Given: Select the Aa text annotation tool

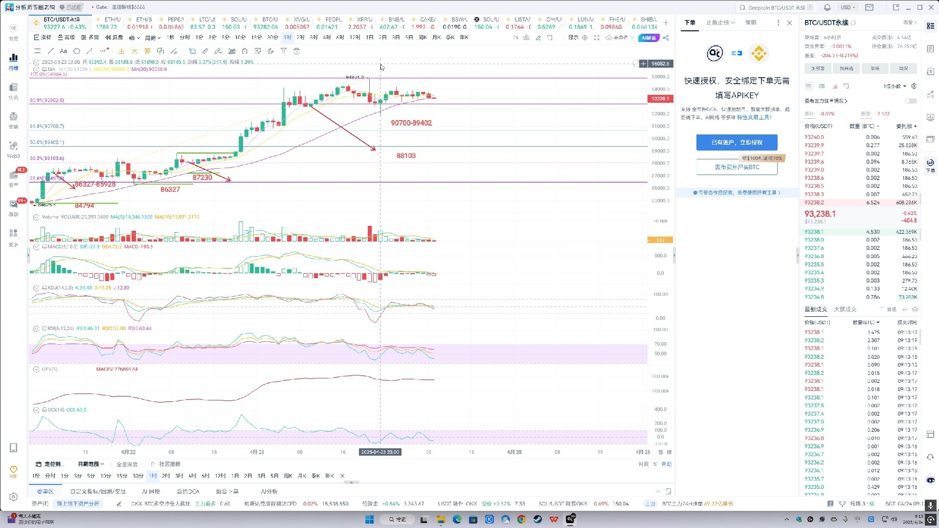Looking at the screenshot, I should click(63, 51).
